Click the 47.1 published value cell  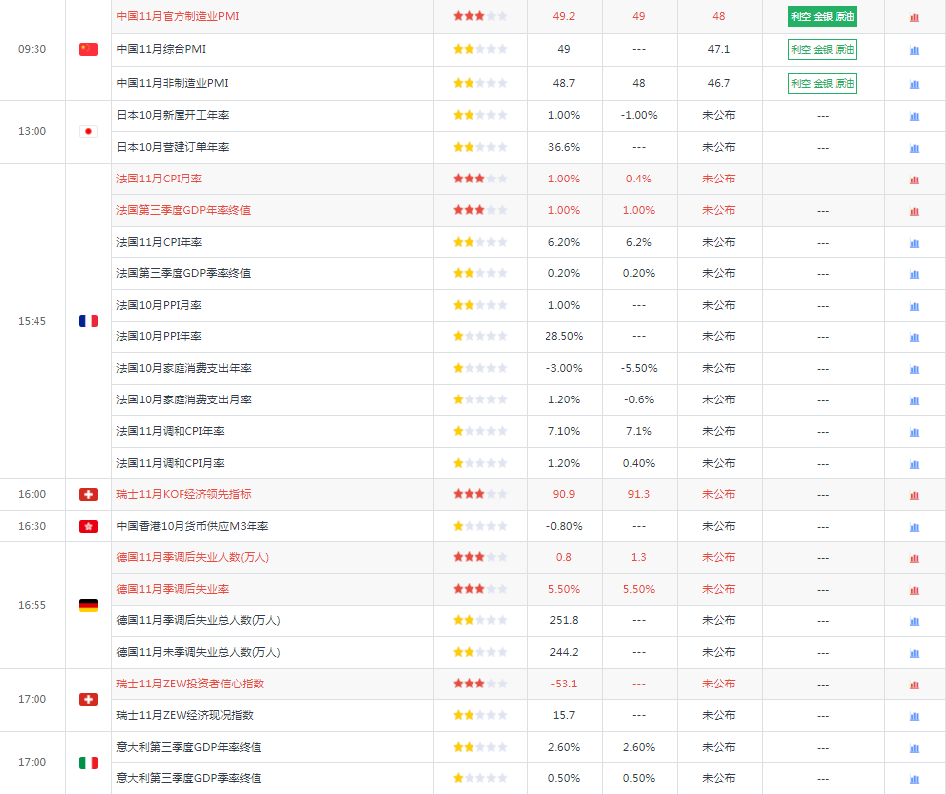coord(718,49)
